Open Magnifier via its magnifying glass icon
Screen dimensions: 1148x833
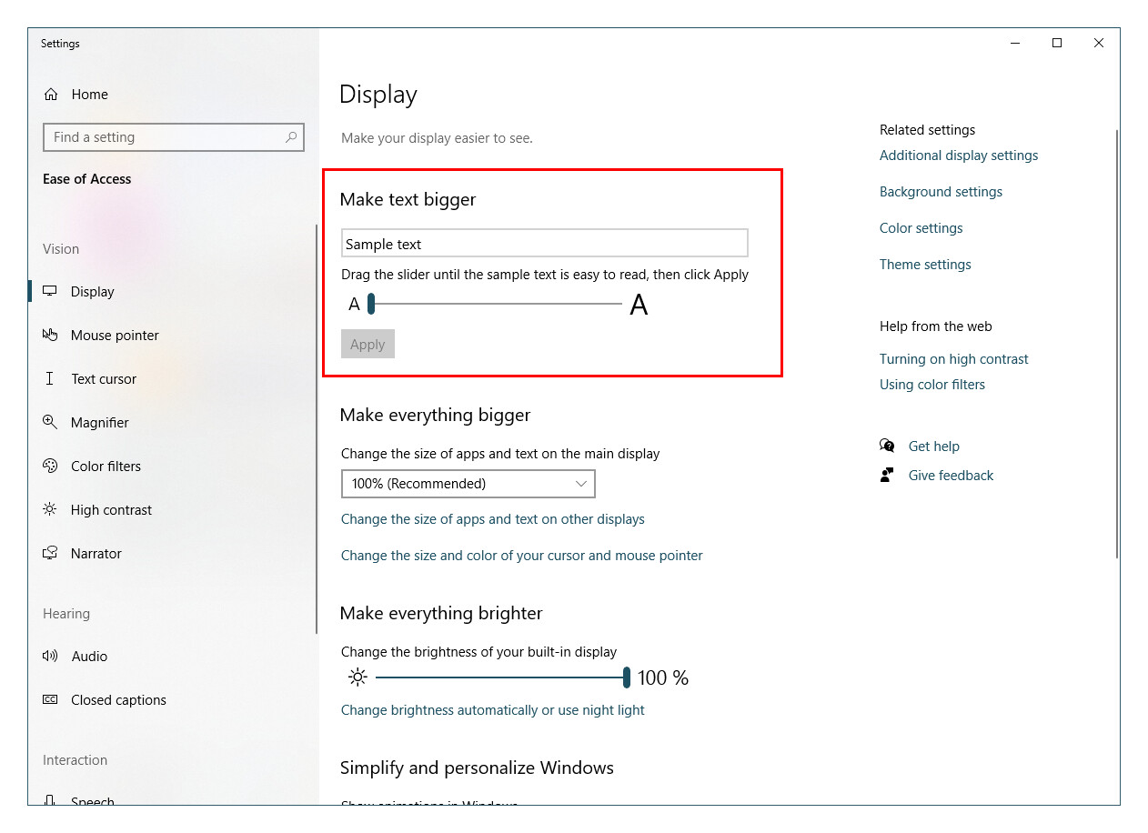click(50, 423)
